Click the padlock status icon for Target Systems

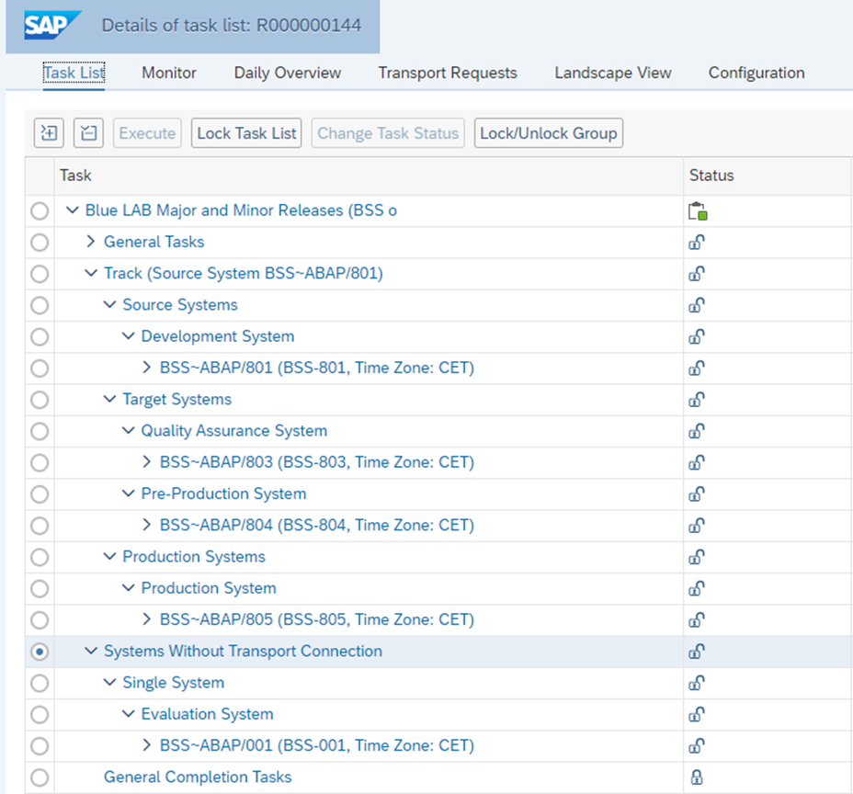point(697,400)
